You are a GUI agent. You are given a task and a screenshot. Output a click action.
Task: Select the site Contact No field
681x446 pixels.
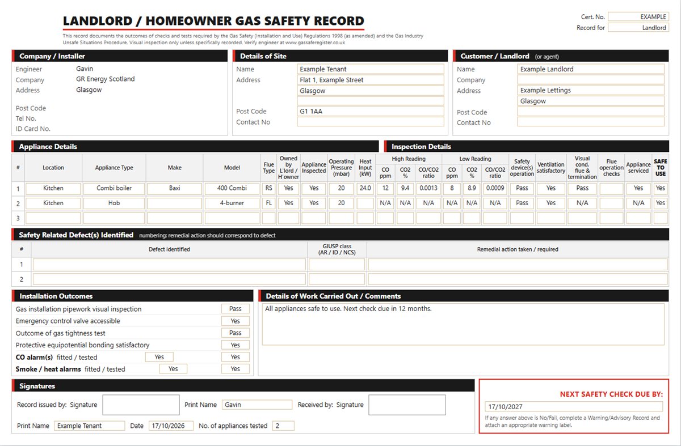coord(371,122)
